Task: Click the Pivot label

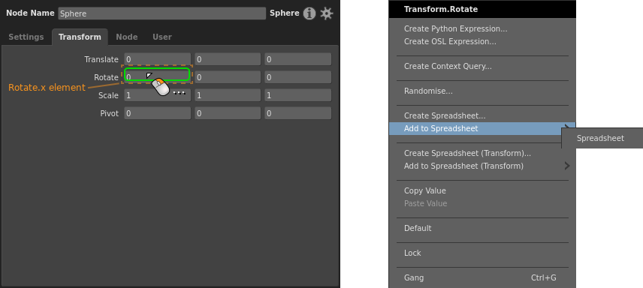Action: [110, 113]
